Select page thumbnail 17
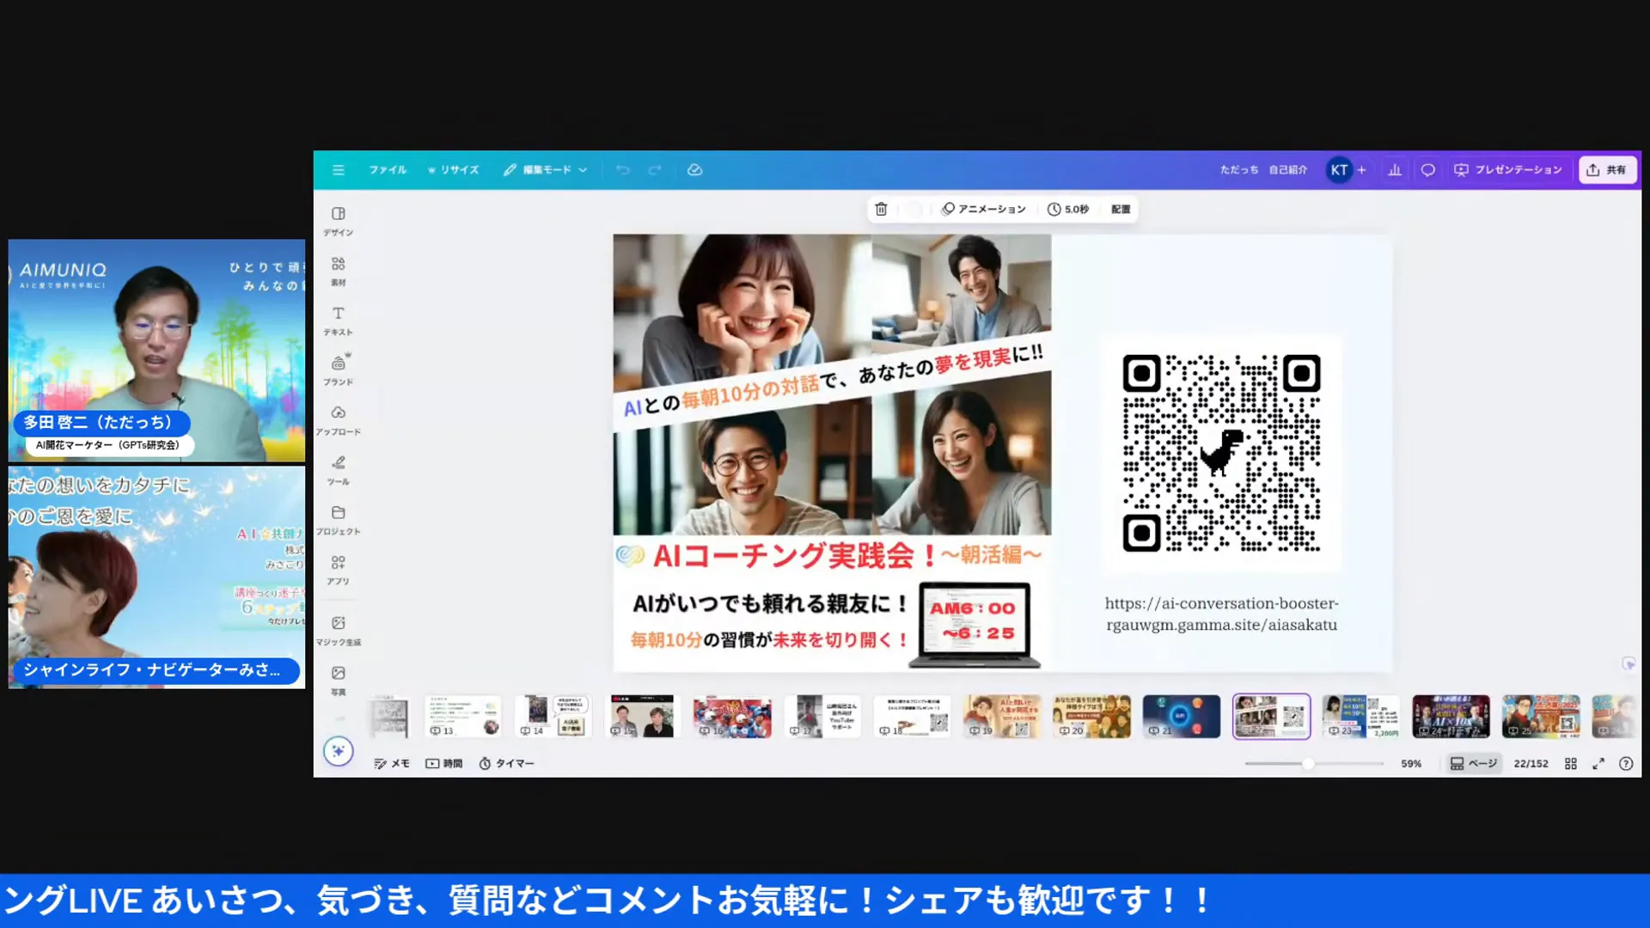This screenshot has height=928, width=1650. tap(822, 717)
